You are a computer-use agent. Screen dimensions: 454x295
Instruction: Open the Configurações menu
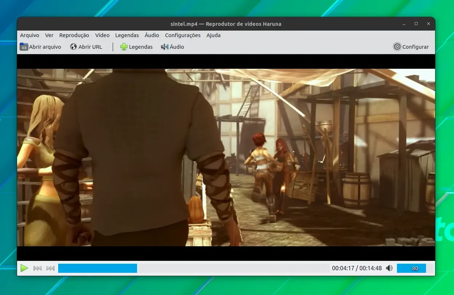(183, 35)
